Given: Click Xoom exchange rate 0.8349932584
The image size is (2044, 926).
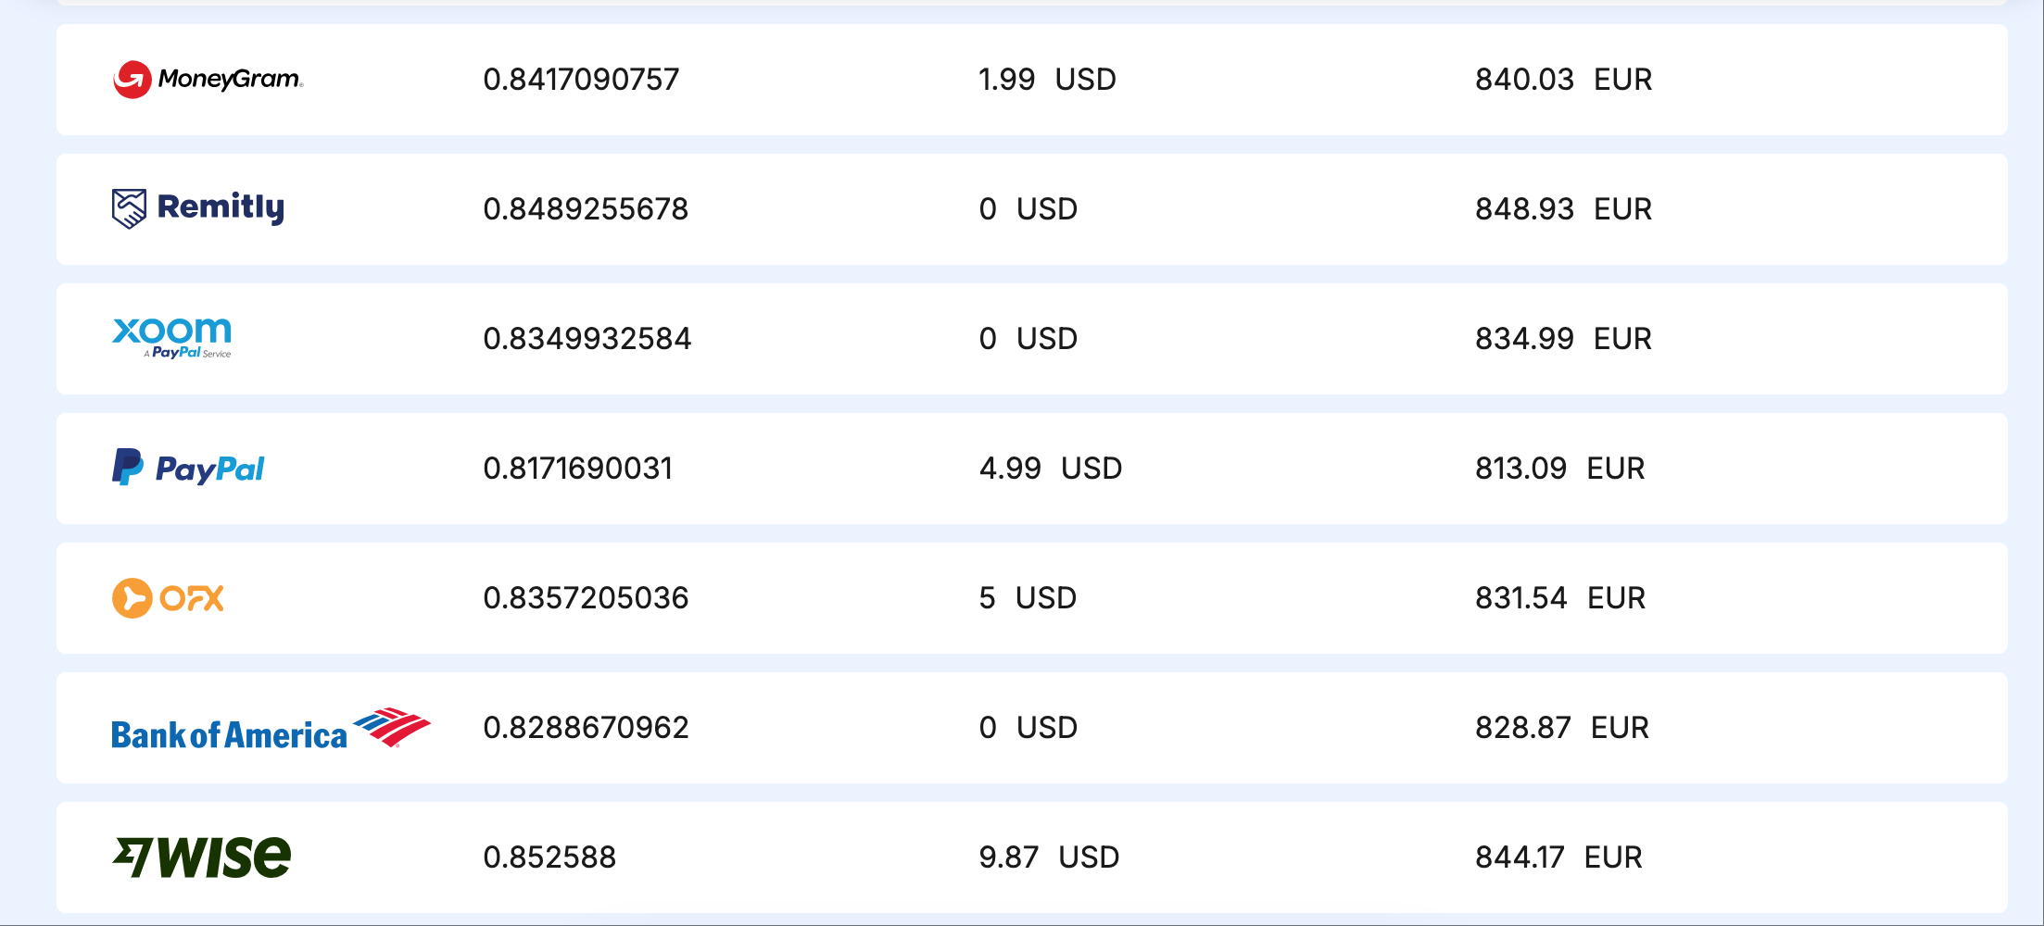Looking at the screenshot, I should [x=587, y=339].
